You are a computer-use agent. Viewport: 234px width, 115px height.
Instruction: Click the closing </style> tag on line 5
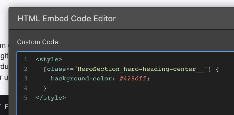pyautogui.click(x=51, y=98)
